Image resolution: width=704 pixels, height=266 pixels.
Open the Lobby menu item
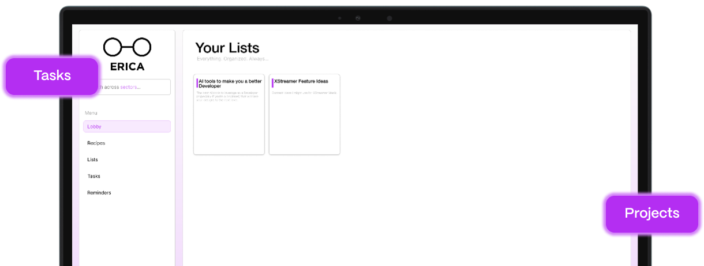pyautogui.click(x=127, y=126)
